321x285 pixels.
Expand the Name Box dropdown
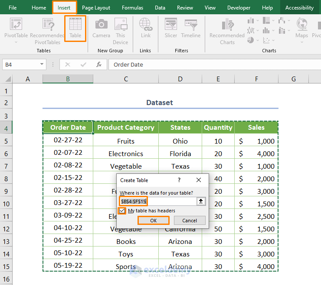(42, 64)
